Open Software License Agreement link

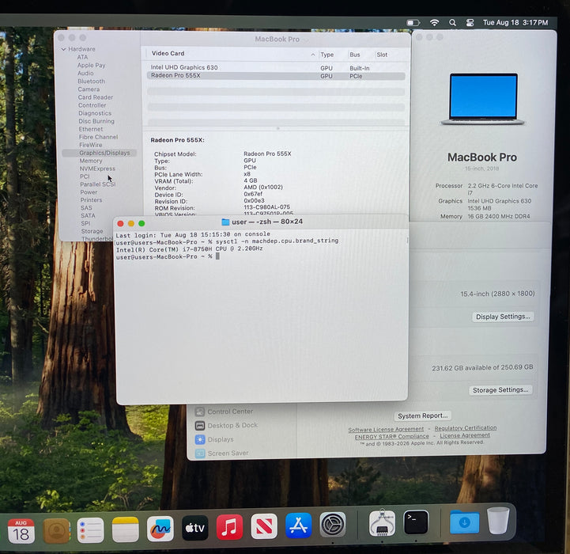coord(386,430)
